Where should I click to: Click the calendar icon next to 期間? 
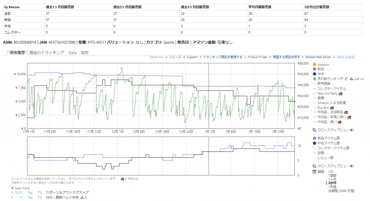click(x=314, y=171)
